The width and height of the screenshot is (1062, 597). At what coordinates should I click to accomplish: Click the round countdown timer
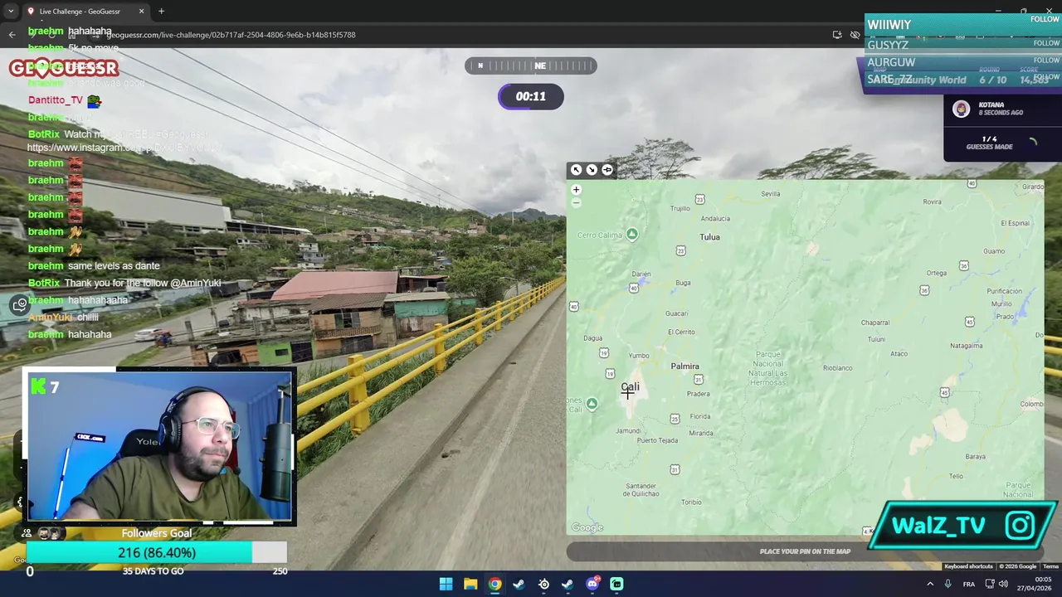click(531, 96)
